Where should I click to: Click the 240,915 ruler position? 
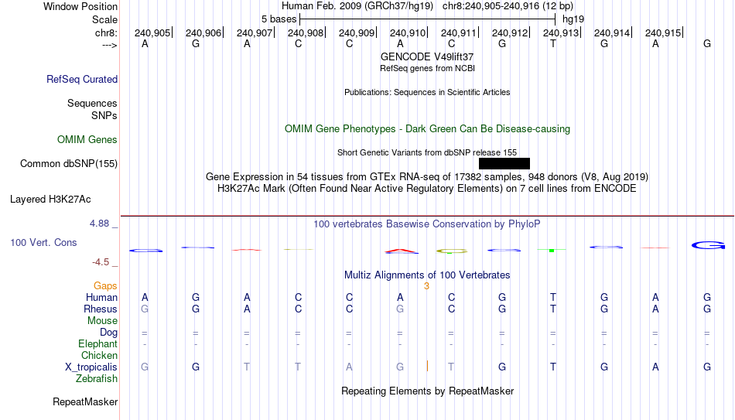pyautogui.click(x=663, y=32)
